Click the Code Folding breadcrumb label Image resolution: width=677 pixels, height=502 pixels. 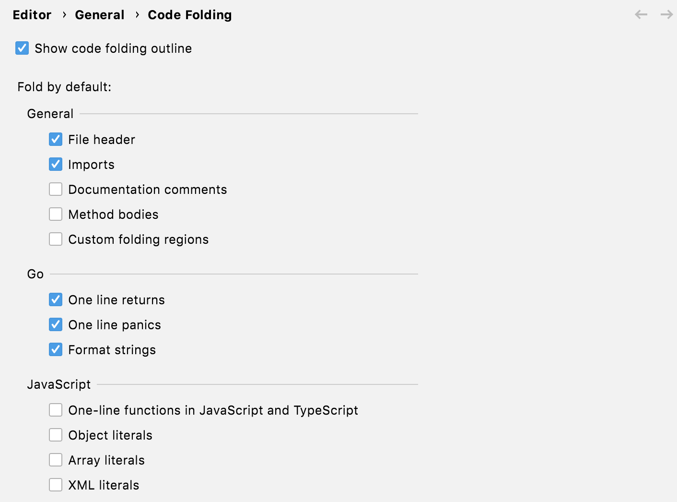click(x=189, y=14)
